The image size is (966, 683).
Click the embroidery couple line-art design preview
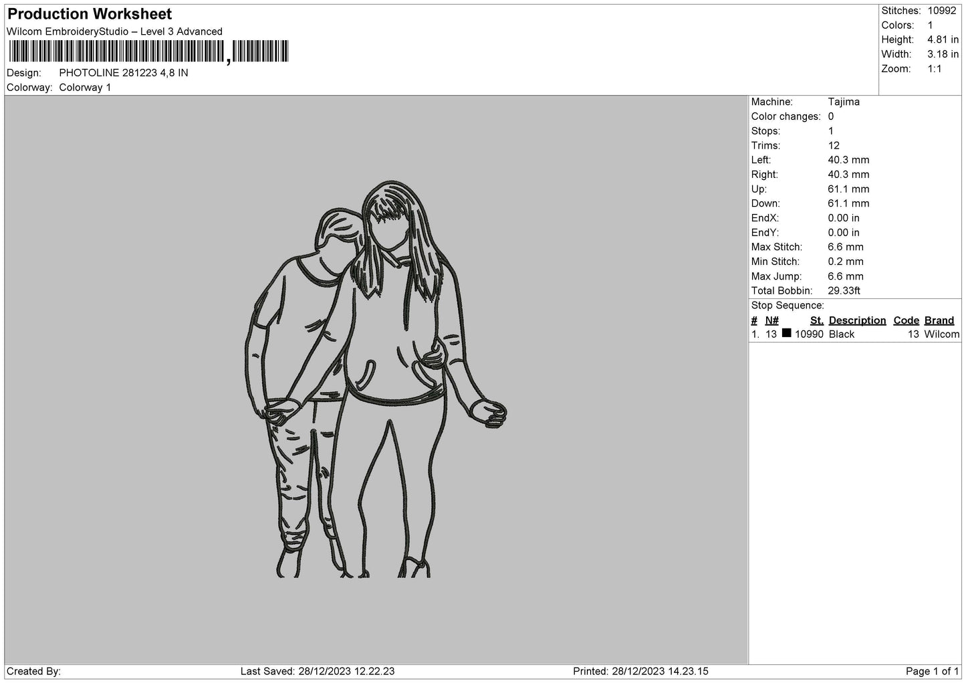pyautogui.click(x=375, y=379)
